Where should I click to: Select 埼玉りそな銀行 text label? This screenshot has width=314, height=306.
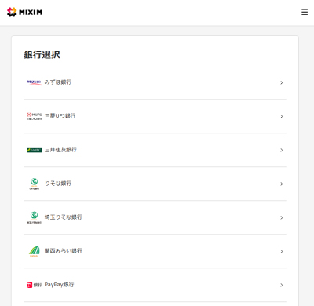(63, 217)
